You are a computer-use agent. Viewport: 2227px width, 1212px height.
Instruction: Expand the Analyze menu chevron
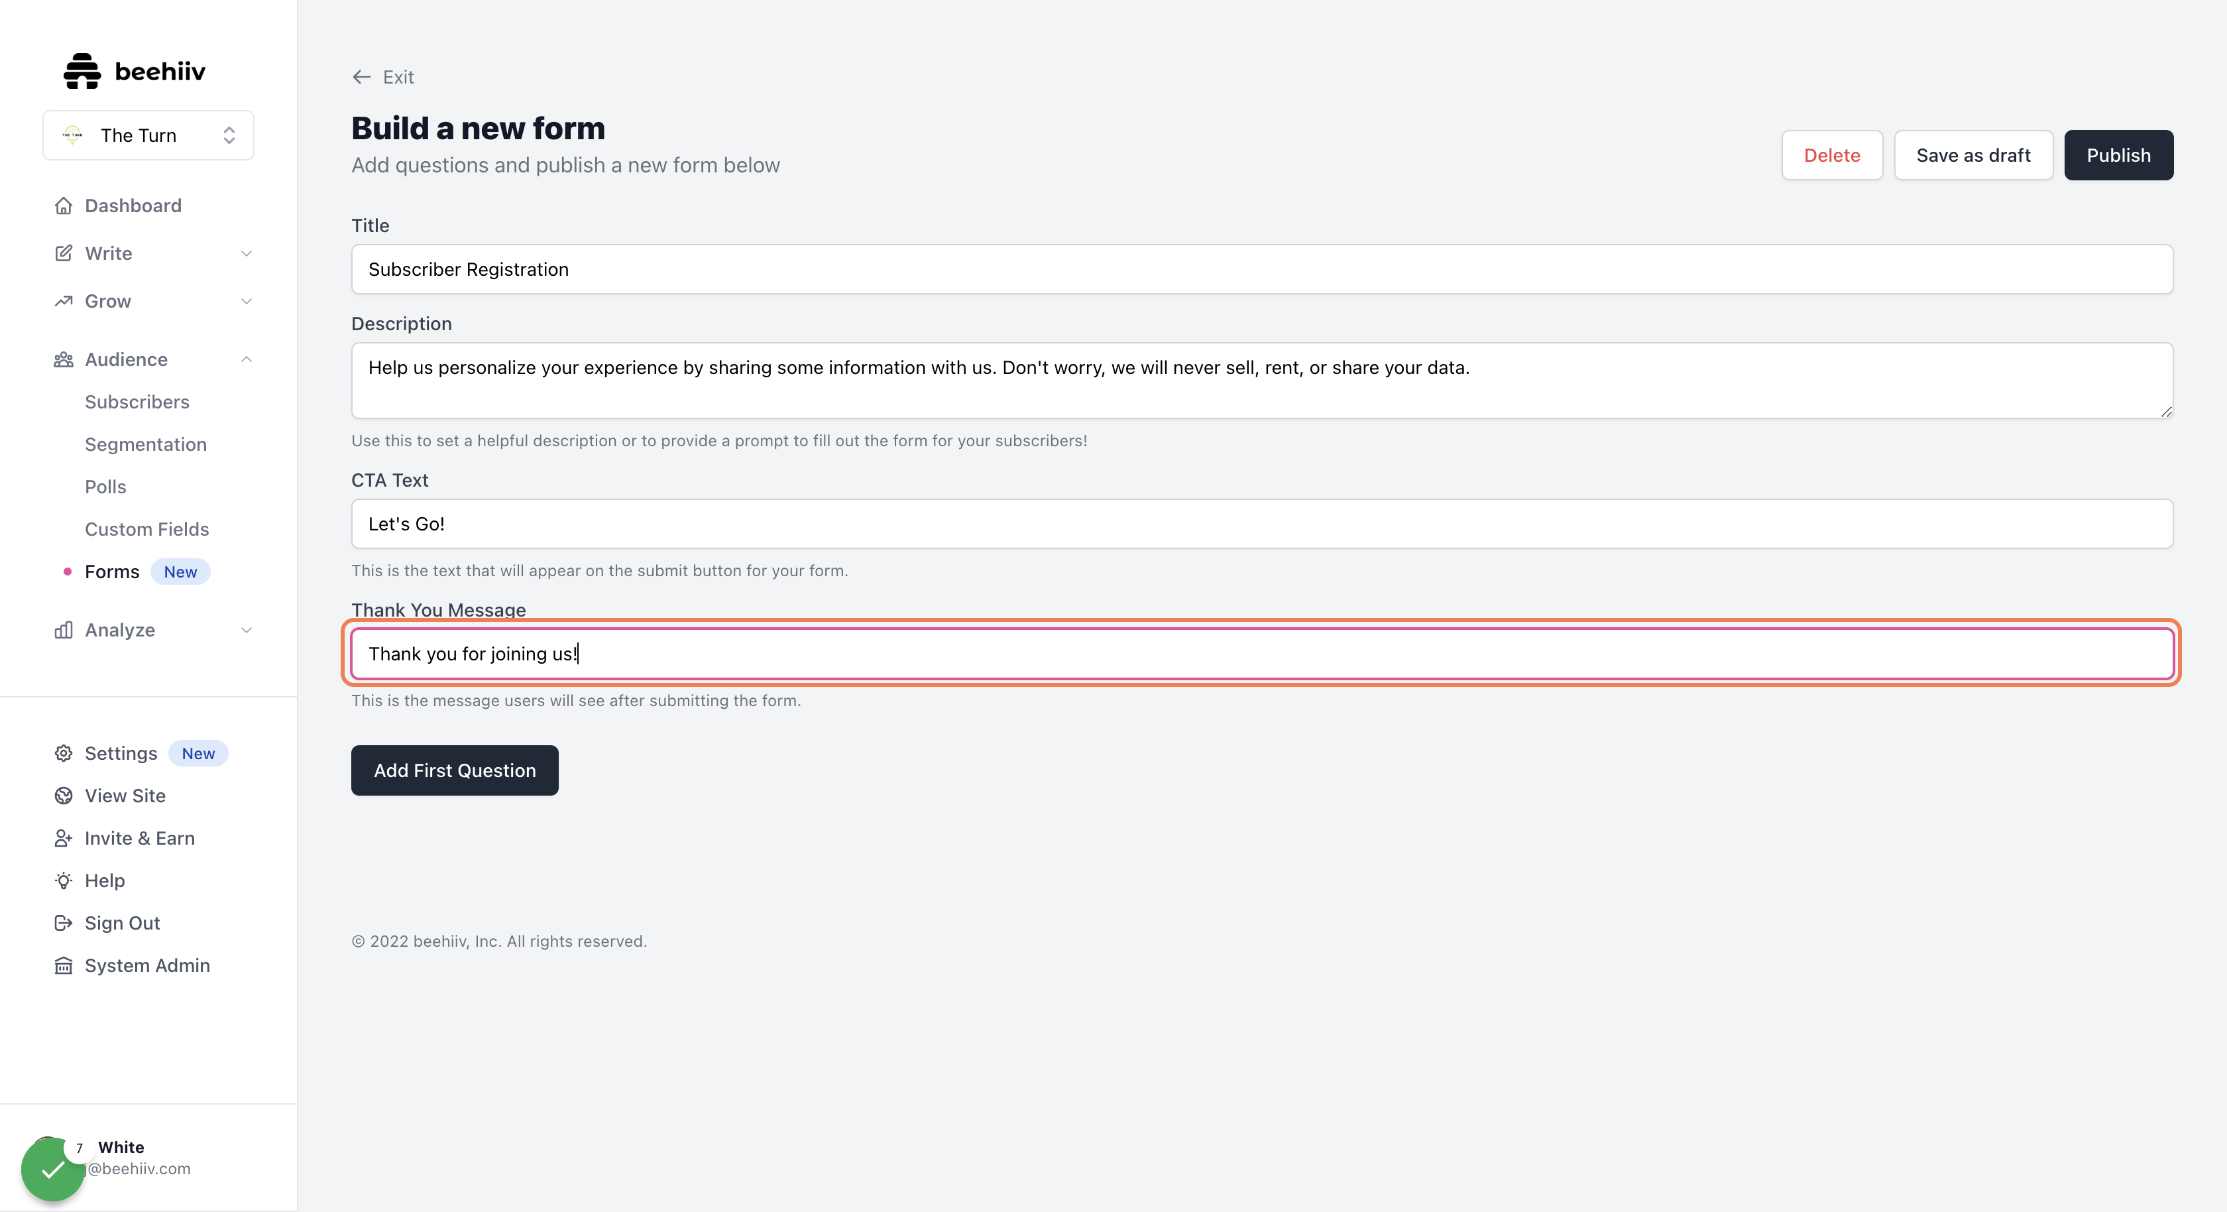point(247,630)
